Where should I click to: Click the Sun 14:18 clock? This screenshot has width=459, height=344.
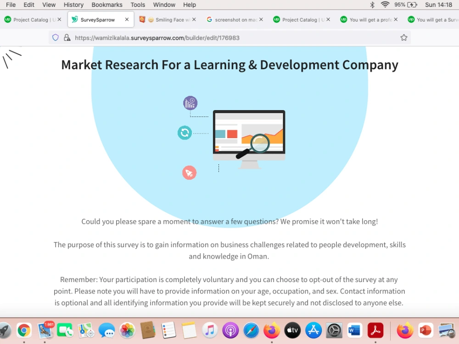click(438, 5)
